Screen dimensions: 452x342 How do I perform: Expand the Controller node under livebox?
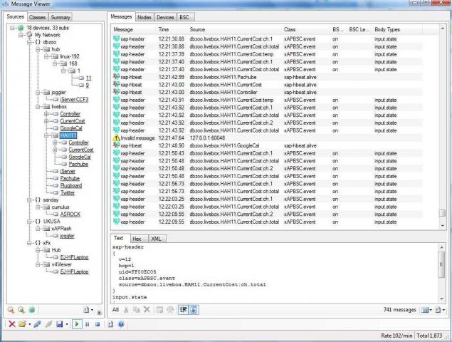(46, 114)
